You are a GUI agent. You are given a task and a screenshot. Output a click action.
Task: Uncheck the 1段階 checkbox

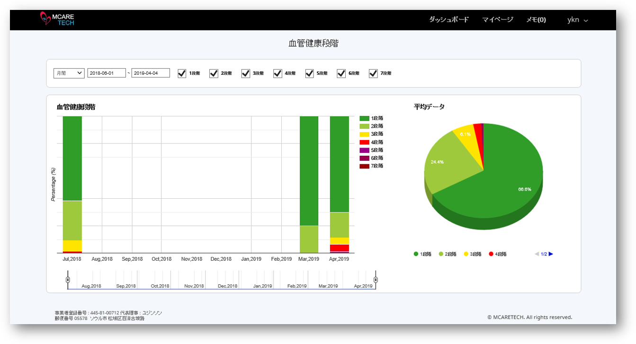point(182,73)
